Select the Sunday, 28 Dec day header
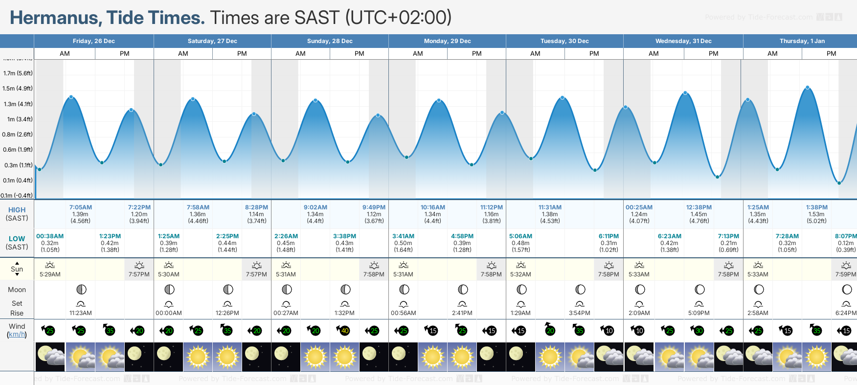 pyautogui.click(x=330, y=41)
